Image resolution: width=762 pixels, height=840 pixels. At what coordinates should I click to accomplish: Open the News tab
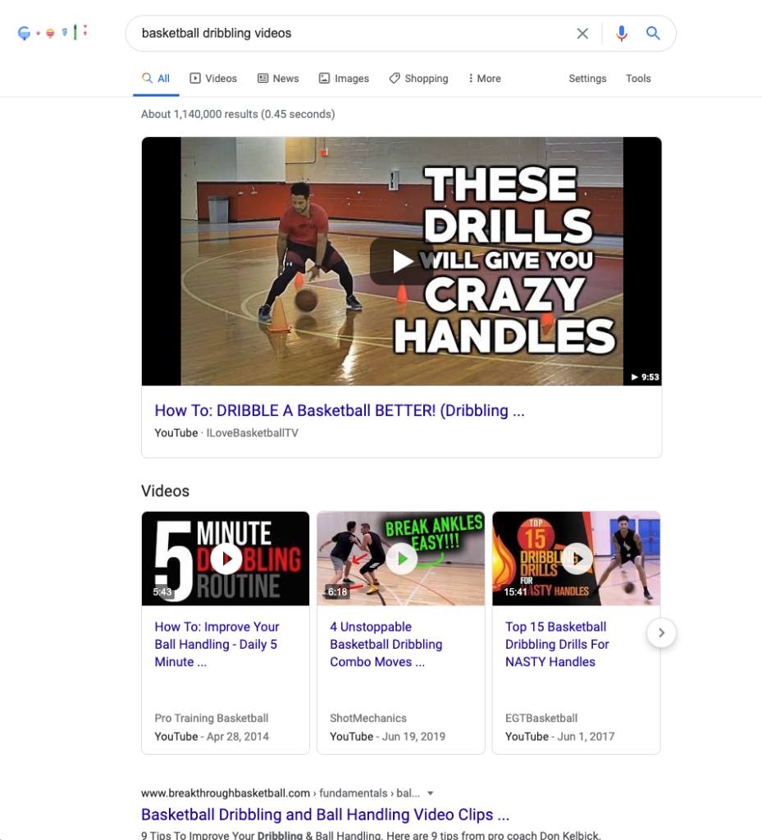278,79
